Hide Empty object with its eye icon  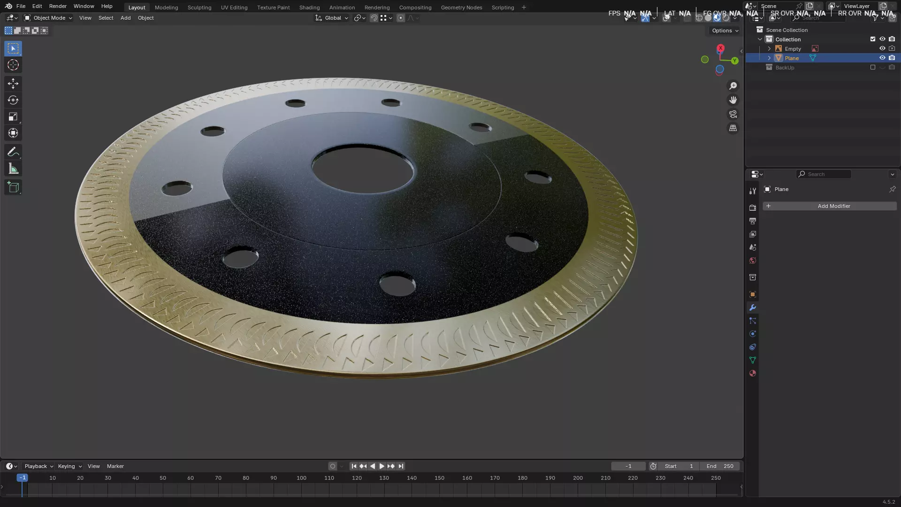click(x=882, y=48)
